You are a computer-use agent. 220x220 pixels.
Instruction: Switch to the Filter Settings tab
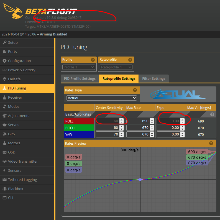(x=154, y=79)
